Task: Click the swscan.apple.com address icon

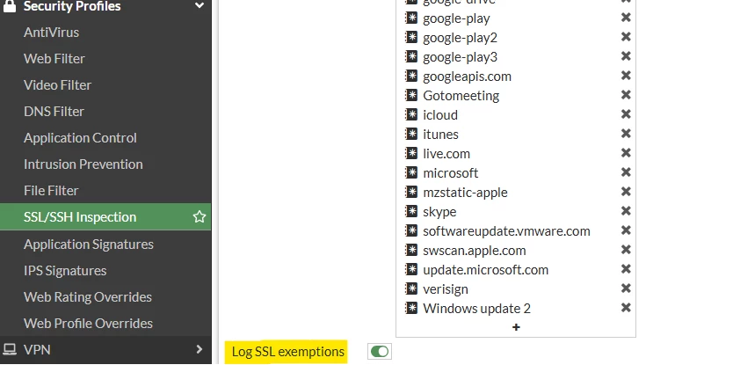Action: coord(411,250)
